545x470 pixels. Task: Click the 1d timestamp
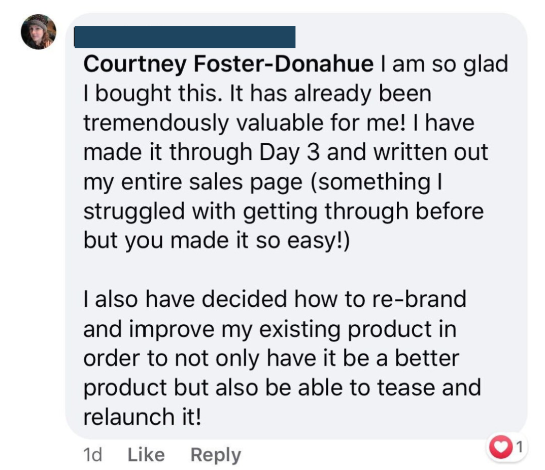pos(92,454)
